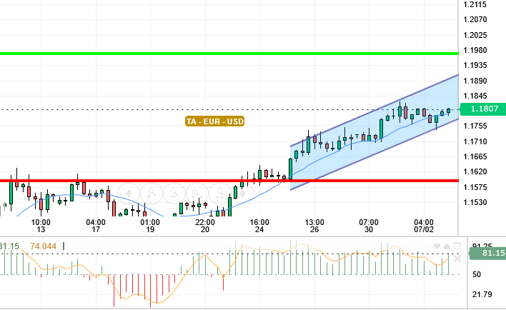Click the 1.1807 current price tag

(x=483, y=109)
